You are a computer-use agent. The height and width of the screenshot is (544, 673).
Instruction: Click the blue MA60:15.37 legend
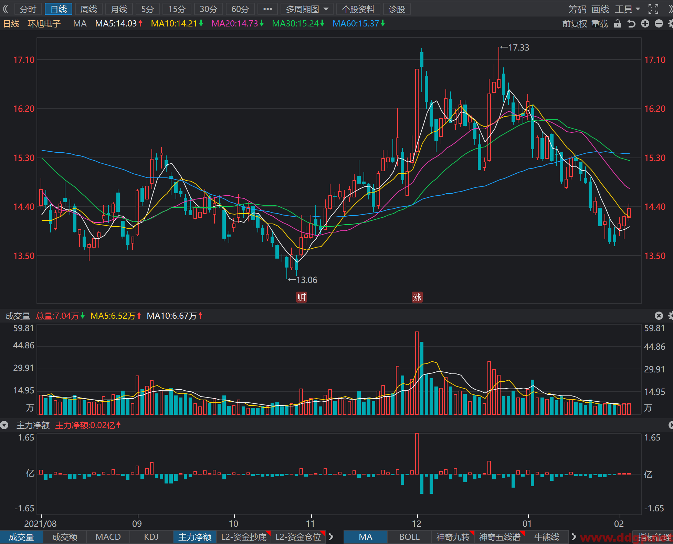(359, 24)
